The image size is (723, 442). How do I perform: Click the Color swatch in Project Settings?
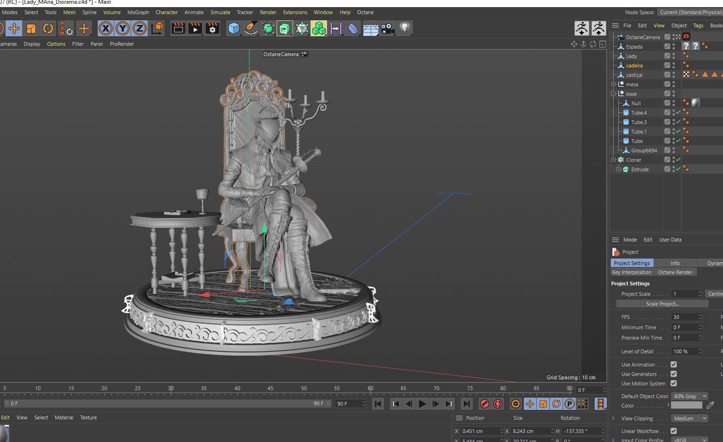click(687, 406)
